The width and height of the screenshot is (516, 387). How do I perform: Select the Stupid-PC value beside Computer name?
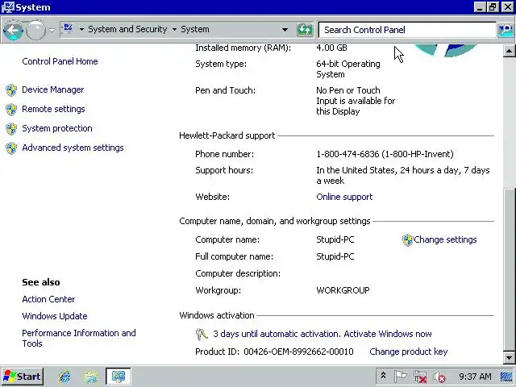pos(335,239)
